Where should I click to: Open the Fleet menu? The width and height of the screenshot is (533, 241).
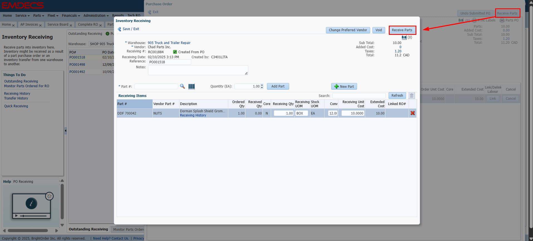53,16
